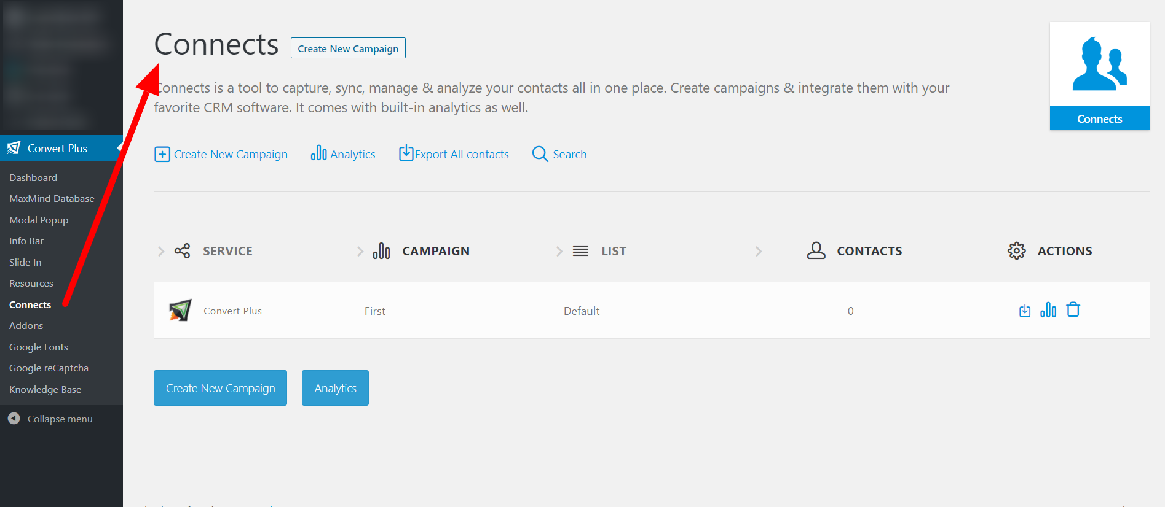Click the chevron before the Campaign column
This screenshot has width=1165, height=507.
tap(360, 251)
